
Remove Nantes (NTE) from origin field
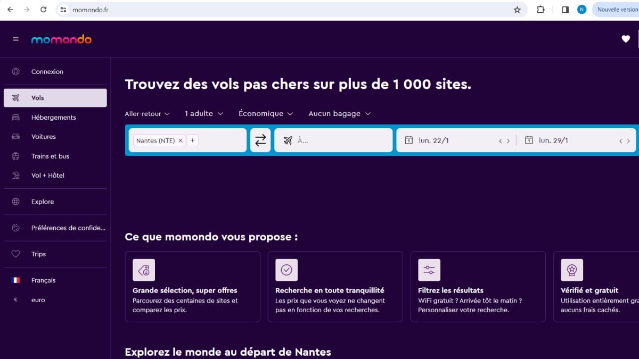(181, 140)
